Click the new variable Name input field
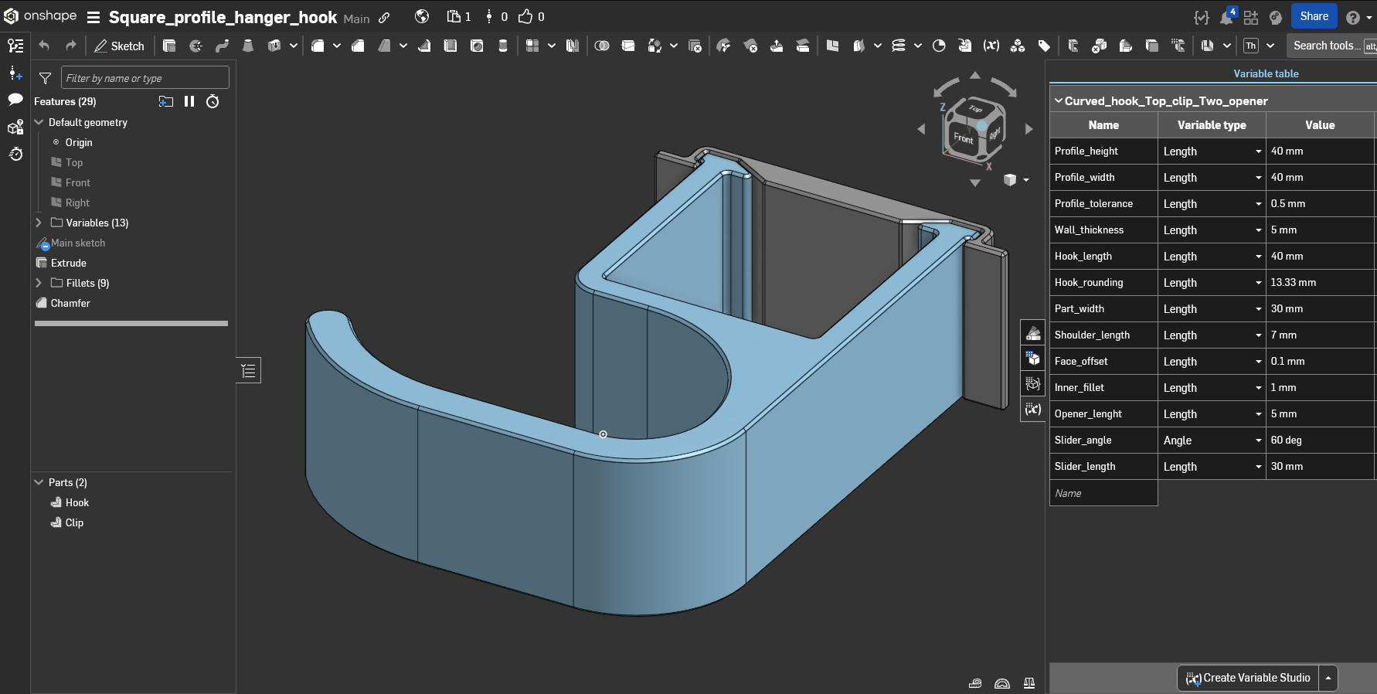The width and height of the screenshot is (1377, 694). point(1103,493)
